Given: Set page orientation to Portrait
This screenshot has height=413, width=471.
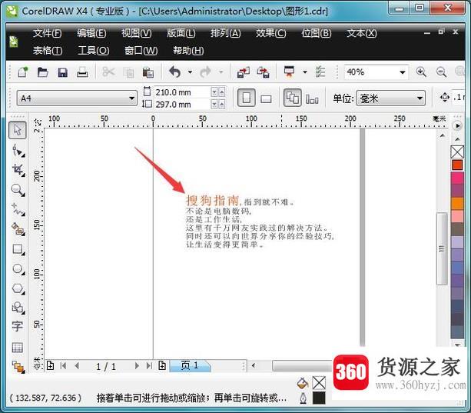Looking at the screenshot, I should pos(247,98).
